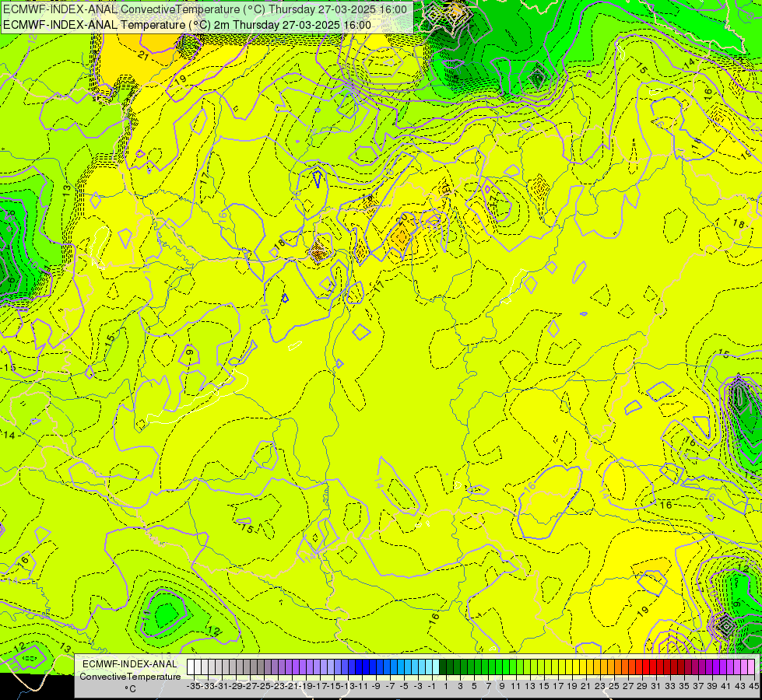Click the 37 legend scale value

698,686
